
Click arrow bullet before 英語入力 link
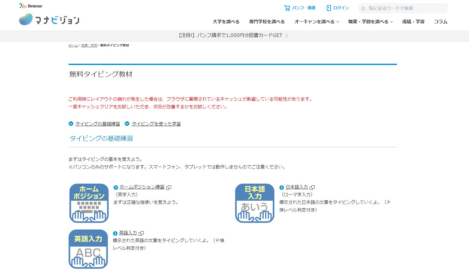[x=115, y=233]
